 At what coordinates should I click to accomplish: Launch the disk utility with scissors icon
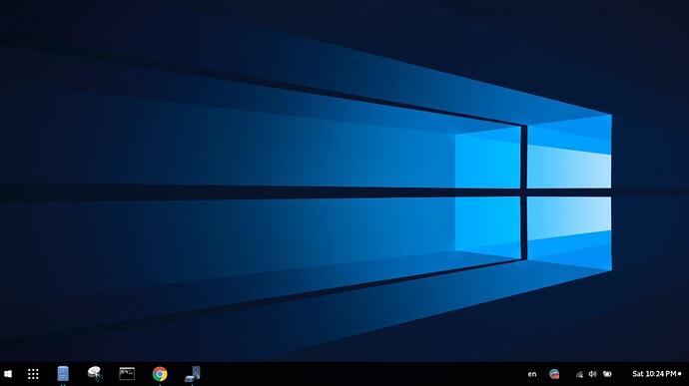95,374
